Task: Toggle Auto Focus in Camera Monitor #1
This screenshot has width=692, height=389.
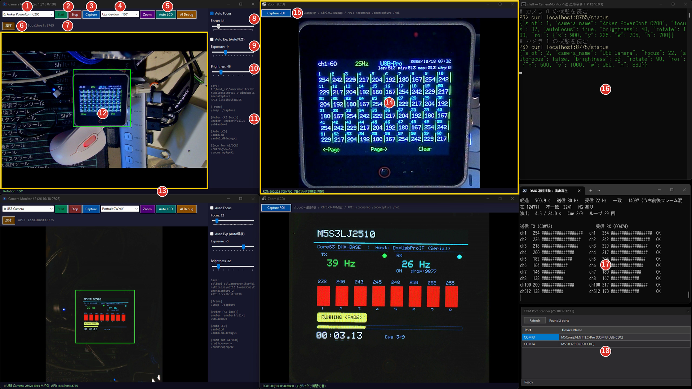Action: click(x=212, y=13)
